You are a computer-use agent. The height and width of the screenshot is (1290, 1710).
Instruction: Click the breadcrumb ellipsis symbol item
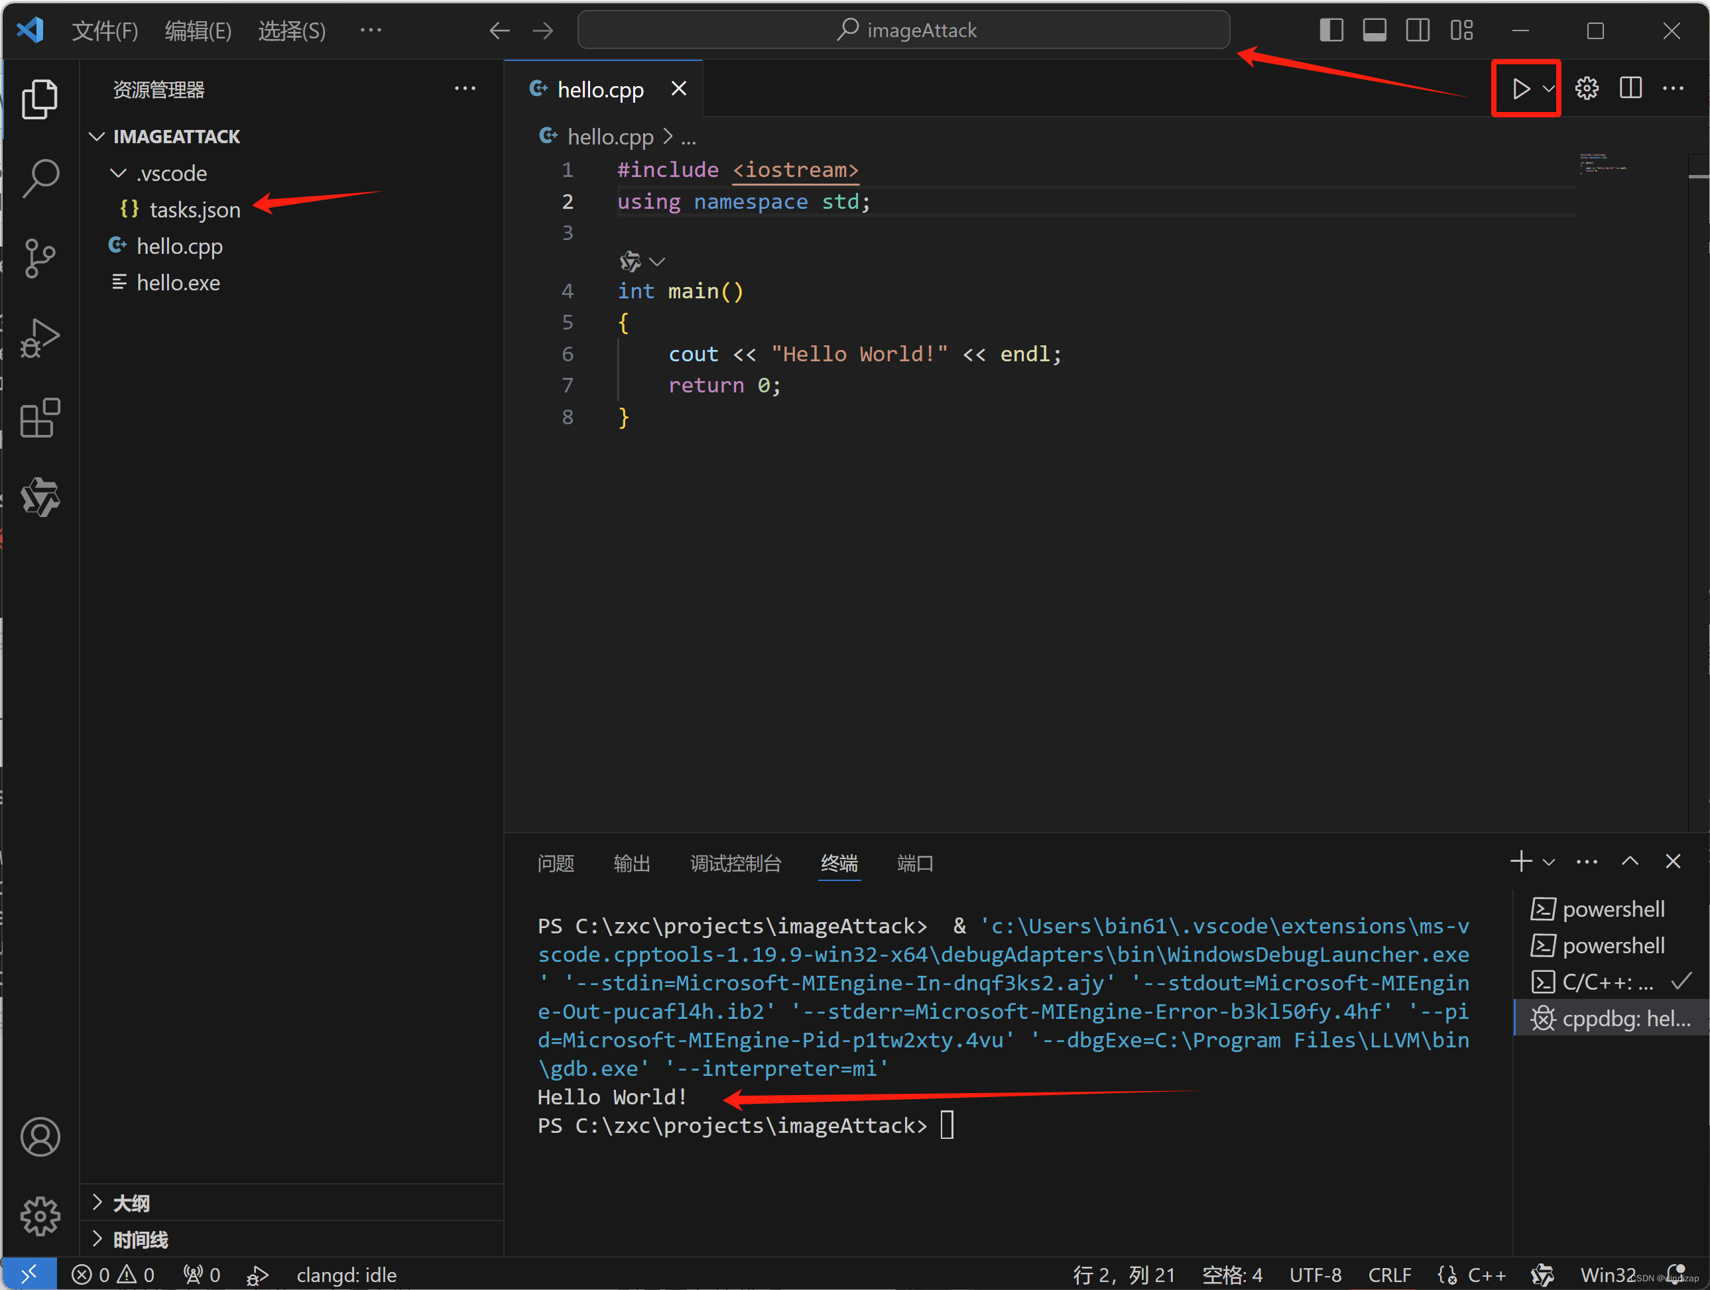pos(689,138)
